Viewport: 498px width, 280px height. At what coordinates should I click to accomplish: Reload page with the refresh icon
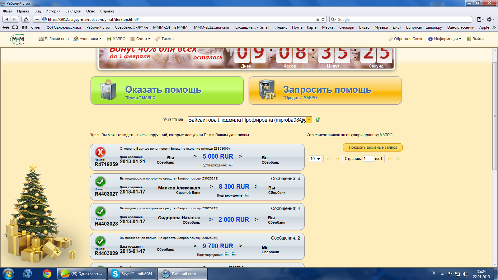click(323, 19)
